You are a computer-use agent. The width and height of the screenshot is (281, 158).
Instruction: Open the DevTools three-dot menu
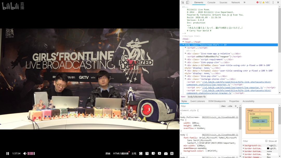(x=273, y=3)
